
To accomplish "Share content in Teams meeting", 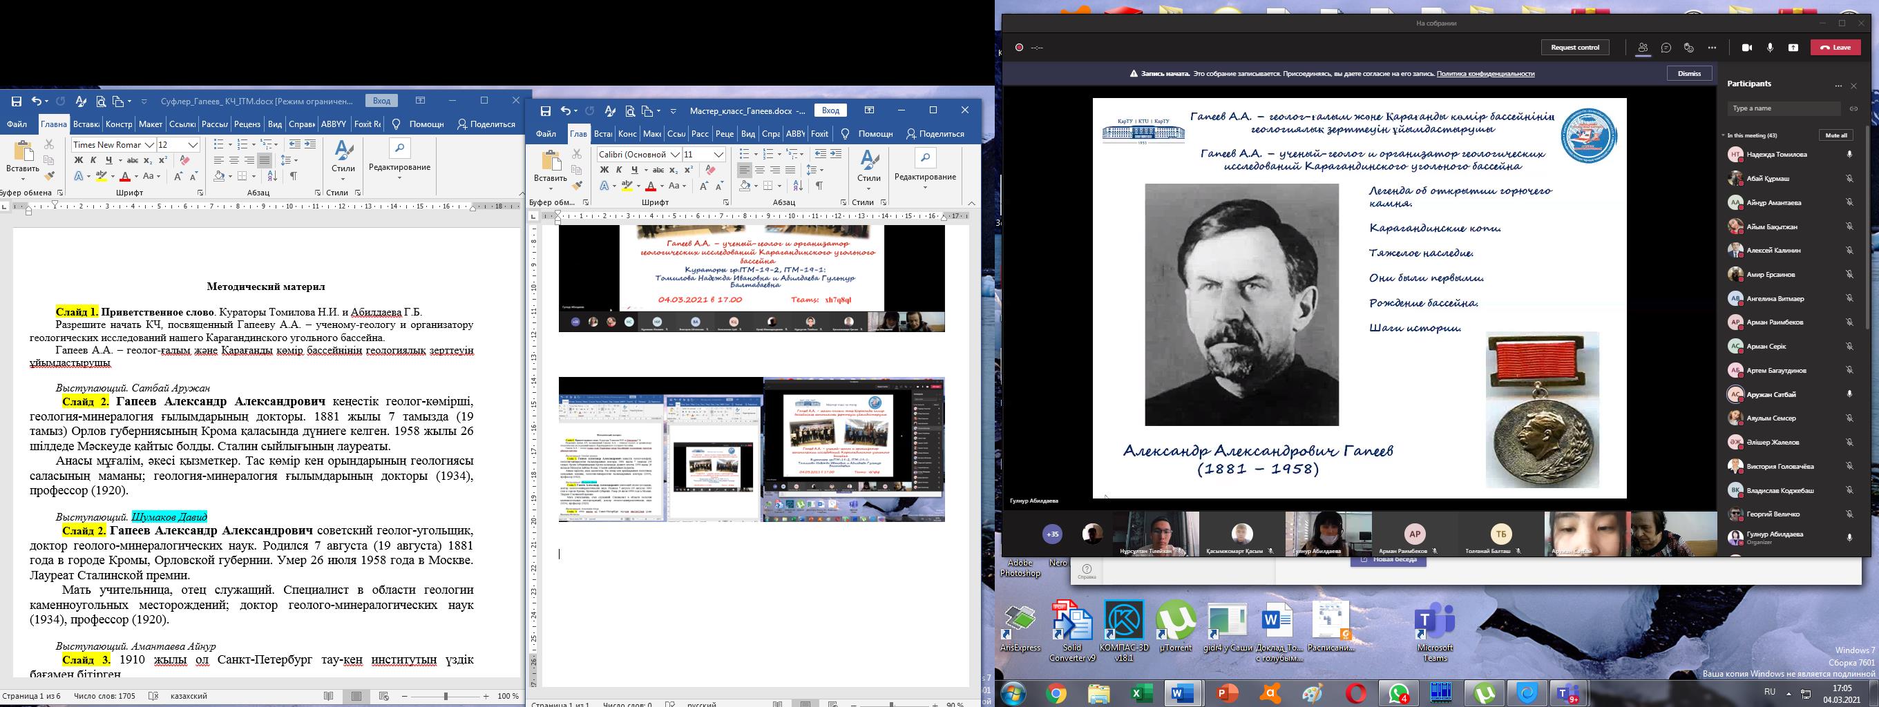I will [1793, 48].
